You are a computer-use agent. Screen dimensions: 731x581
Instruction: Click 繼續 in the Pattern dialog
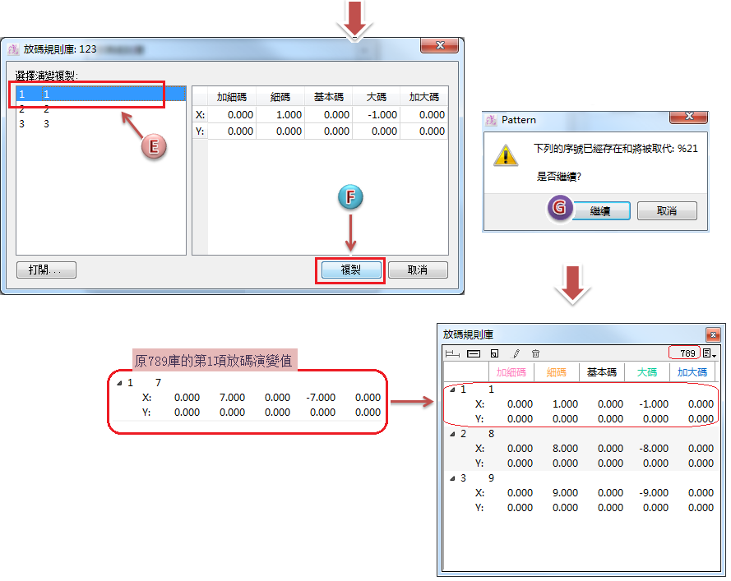(599, 211)
